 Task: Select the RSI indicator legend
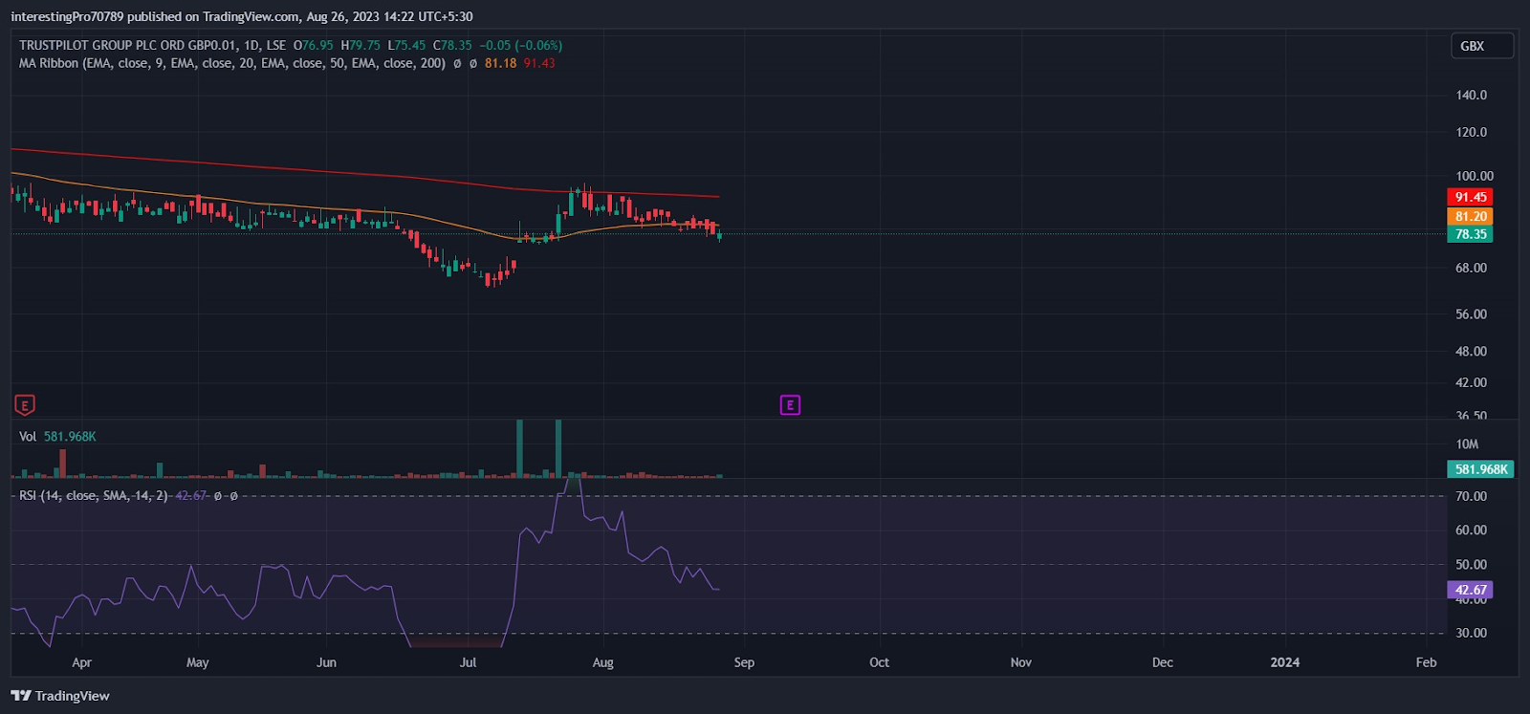94,495
